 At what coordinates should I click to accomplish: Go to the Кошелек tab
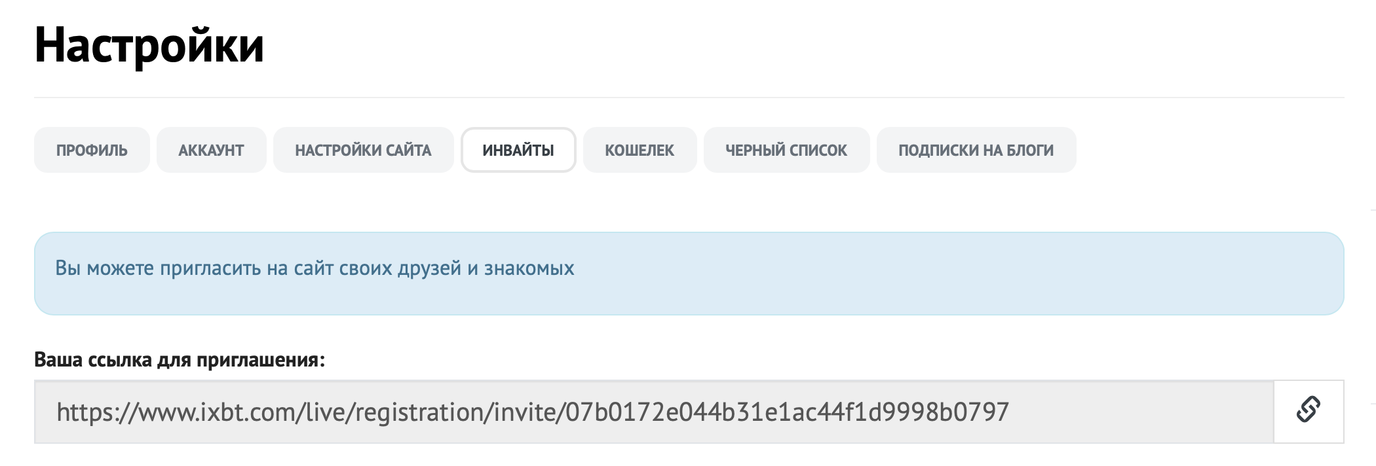tap(640, 151)
